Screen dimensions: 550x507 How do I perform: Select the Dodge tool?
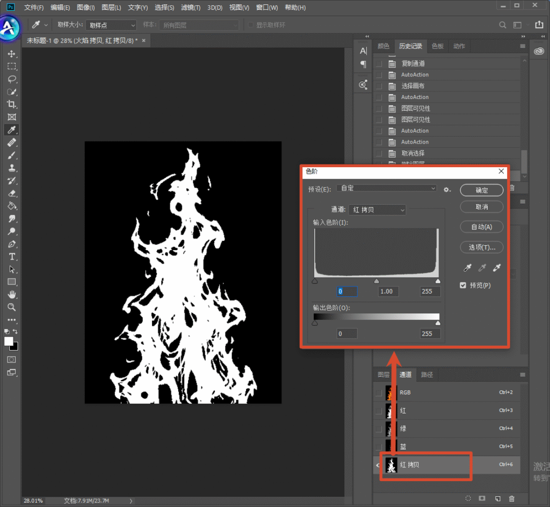click(12, 231)
